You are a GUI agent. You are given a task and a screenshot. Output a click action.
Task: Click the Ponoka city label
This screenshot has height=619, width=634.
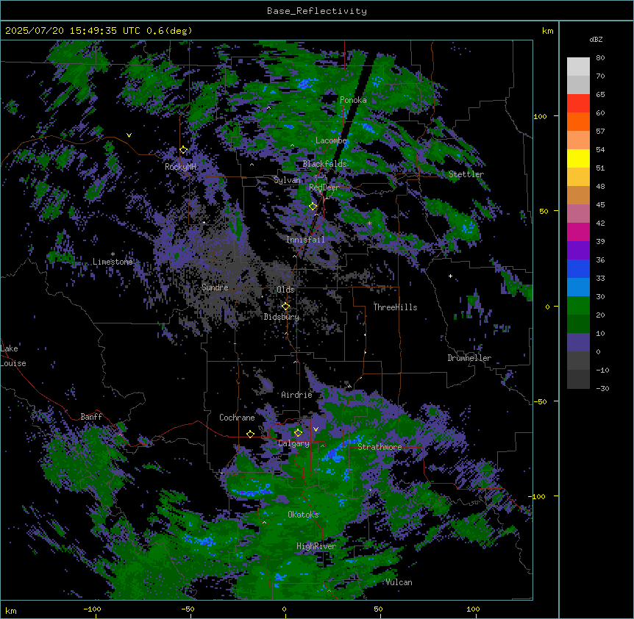coord(353,100)
